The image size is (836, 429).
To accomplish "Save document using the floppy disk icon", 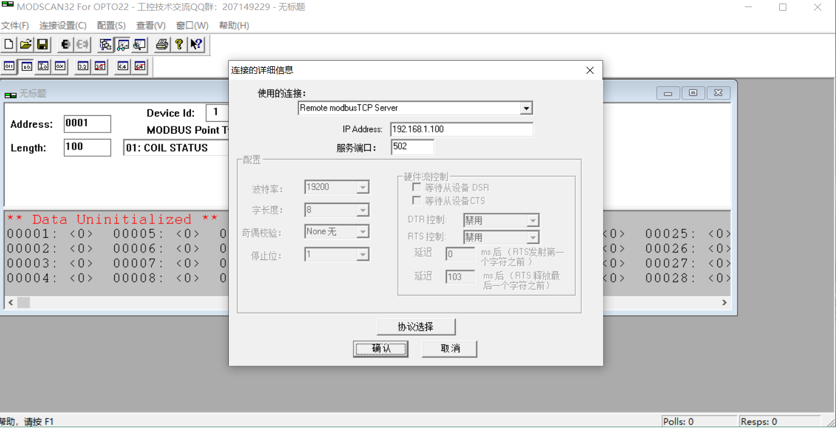I will [x=42, y=44].
